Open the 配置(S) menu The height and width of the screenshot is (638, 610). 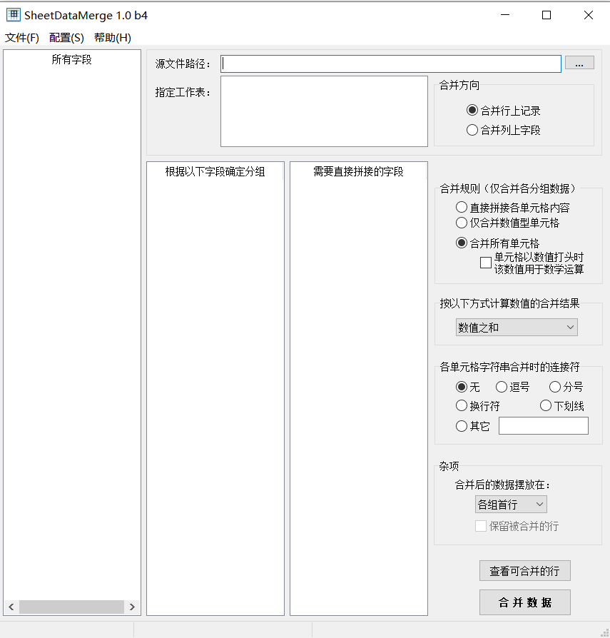[66, 37]
